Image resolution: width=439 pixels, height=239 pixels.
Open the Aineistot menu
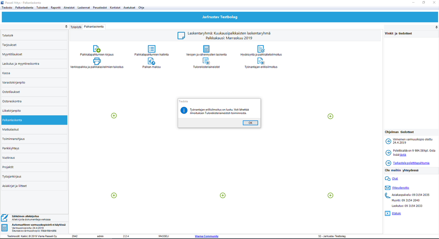click(x=69, y=7)
